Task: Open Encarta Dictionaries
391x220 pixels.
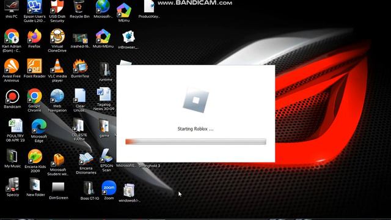Action: click(86, 163)
